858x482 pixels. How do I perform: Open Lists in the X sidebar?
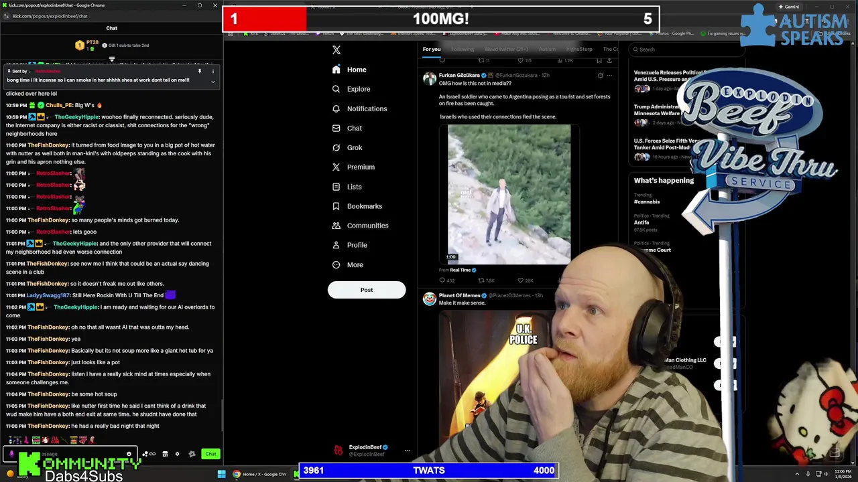(347, 187)
